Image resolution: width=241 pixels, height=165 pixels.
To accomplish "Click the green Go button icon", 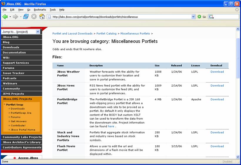I will [199, 17].
